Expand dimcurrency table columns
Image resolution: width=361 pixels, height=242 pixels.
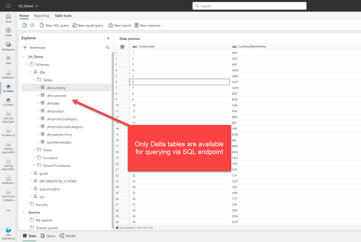38,88
